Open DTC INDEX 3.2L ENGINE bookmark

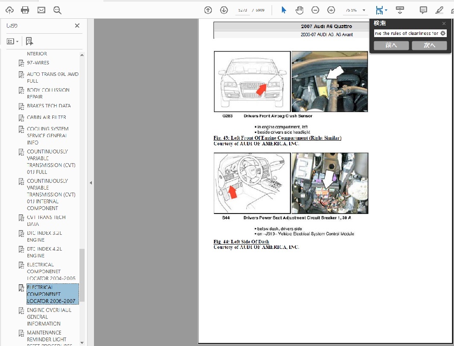pos(44,236)
